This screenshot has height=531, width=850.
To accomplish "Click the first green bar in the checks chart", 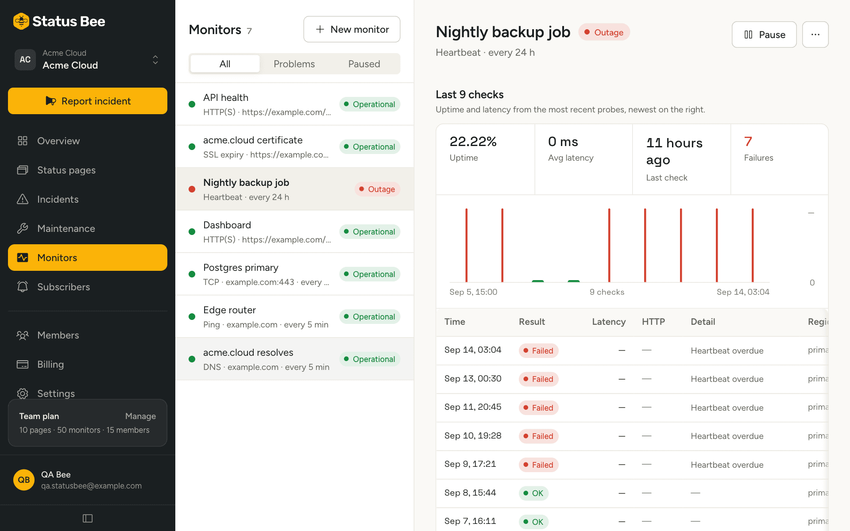I will [x=538, y=281].
